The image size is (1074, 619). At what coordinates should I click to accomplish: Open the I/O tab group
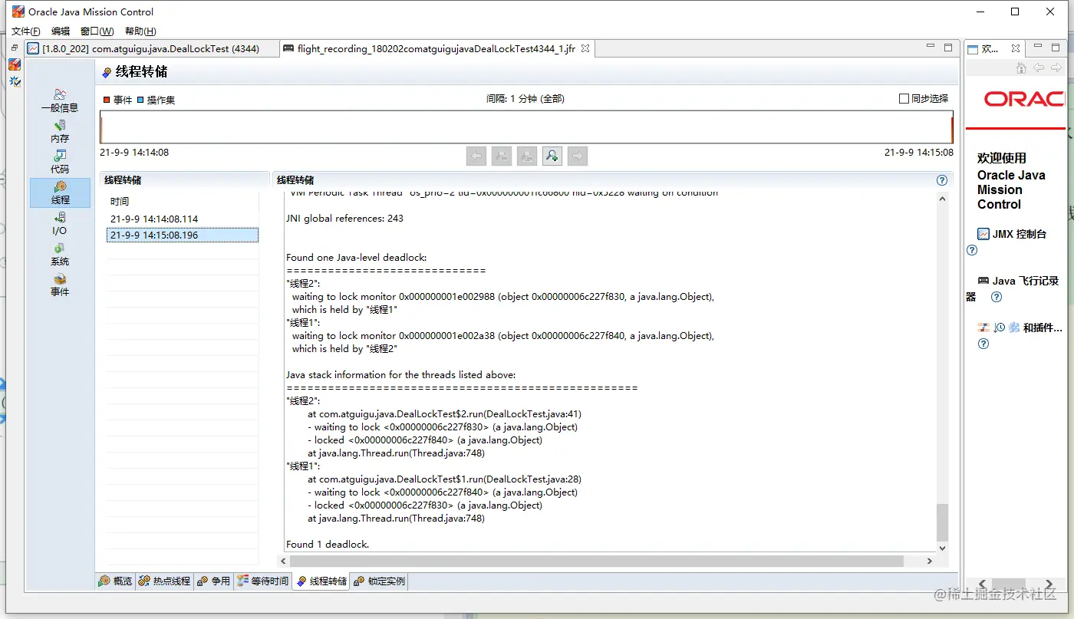click(x=60, y=223)
